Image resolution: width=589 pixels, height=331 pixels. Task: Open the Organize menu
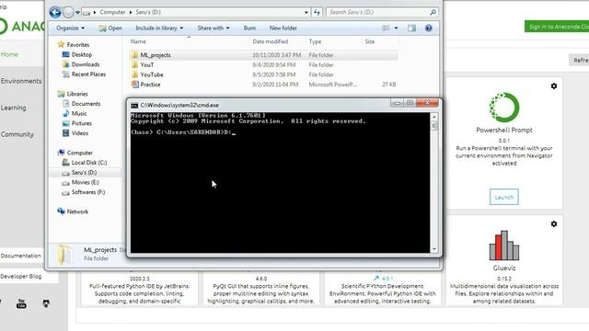pyautogui.click(x=70, y=29)
